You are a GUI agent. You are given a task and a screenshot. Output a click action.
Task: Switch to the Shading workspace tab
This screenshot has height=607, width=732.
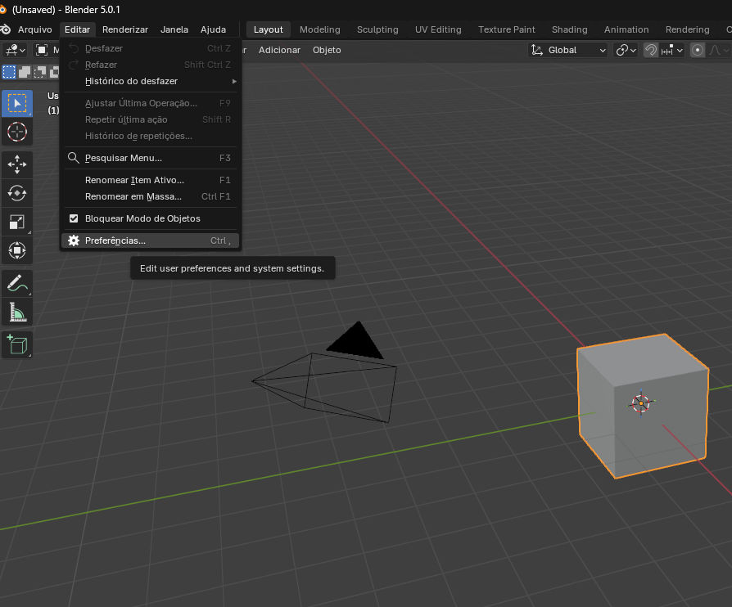[569, 29]
